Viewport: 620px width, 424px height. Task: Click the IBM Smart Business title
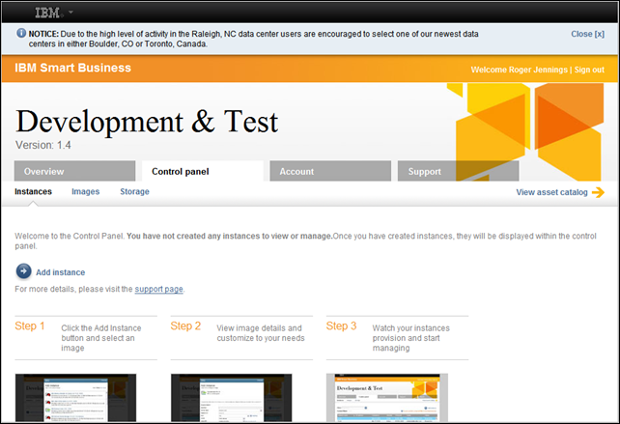pyautogui.click(x=72, y=68)
